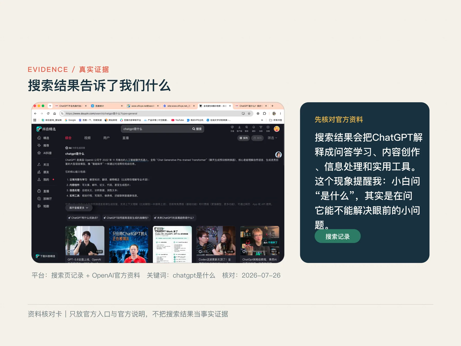
Task: Switch to the 百度统计 tab
Action: [x=107, y=106]
